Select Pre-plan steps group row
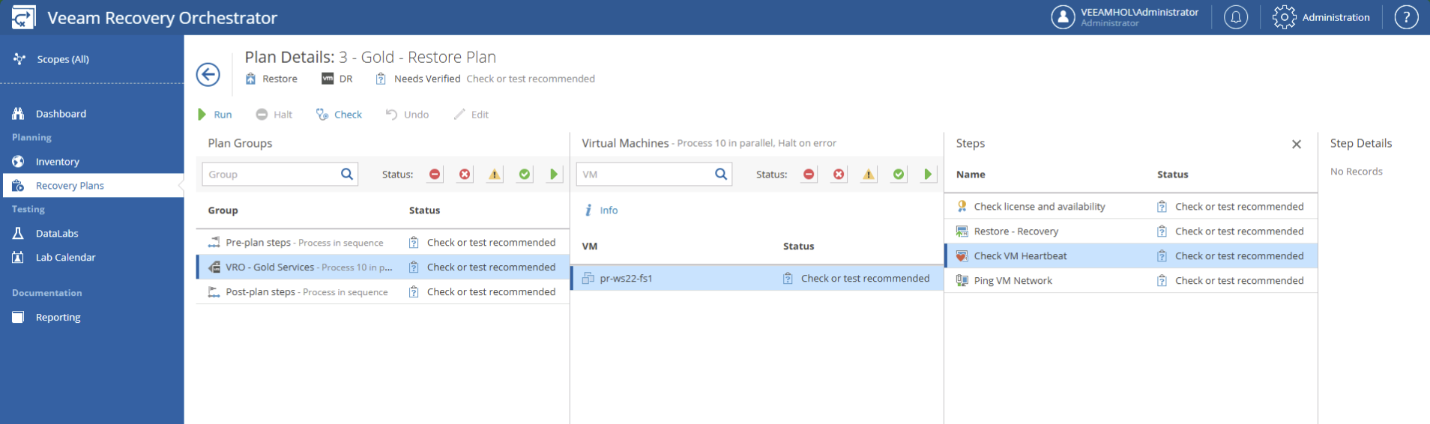Image resolution: width=1430 pixels, height=424 pixels. click(383, 243)
